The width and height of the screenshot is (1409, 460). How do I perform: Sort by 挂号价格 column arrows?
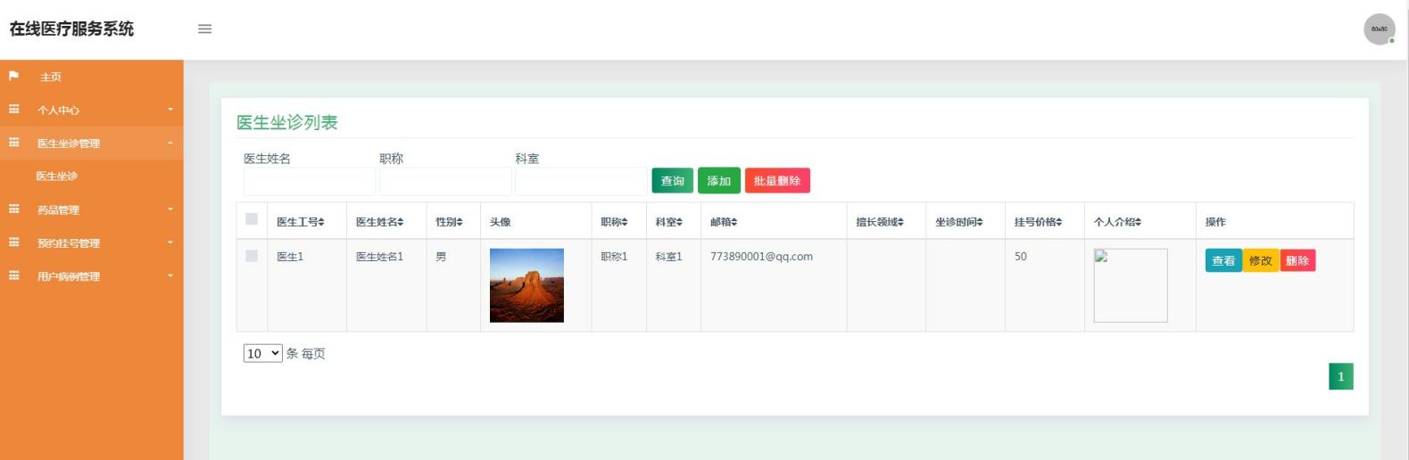1059,222
